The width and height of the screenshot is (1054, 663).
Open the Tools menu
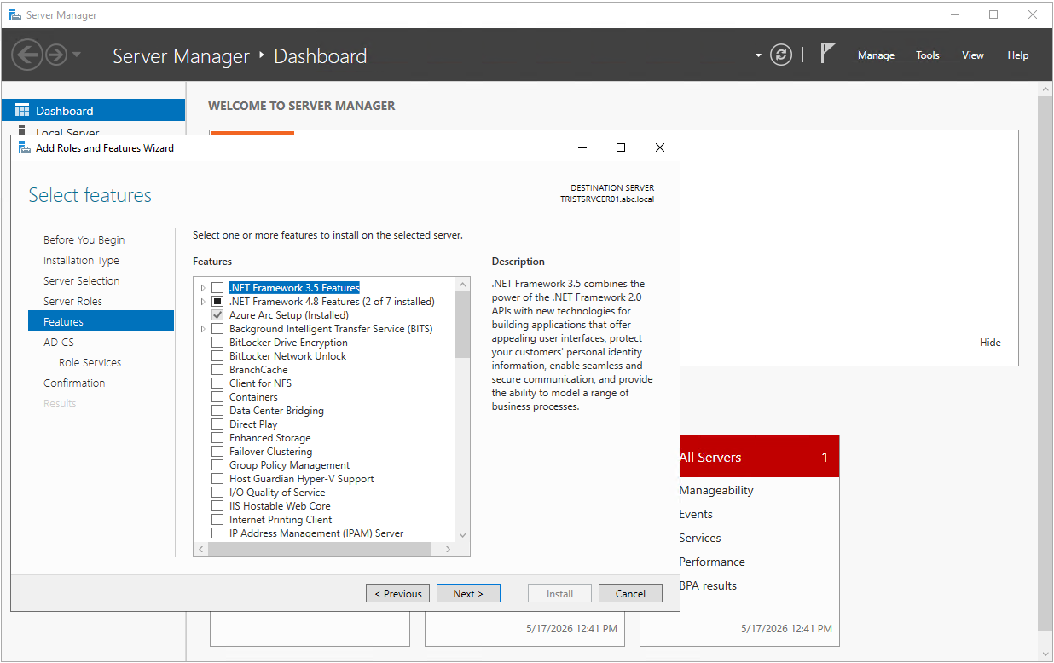coord(928,55)
